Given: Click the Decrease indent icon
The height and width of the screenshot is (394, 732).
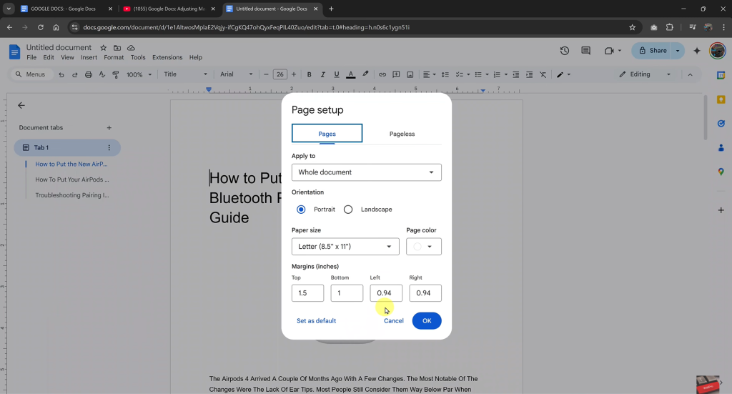Looking at the screenshot, I should (x=516, y=74).
